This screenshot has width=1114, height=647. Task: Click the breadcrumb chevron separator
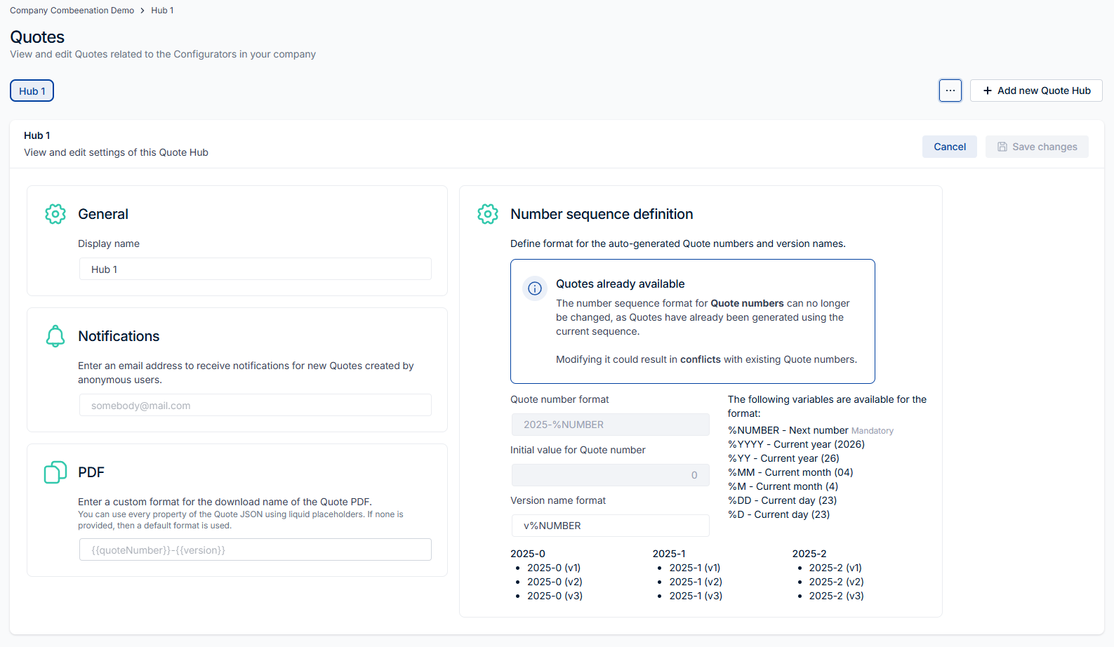(142, 11)
